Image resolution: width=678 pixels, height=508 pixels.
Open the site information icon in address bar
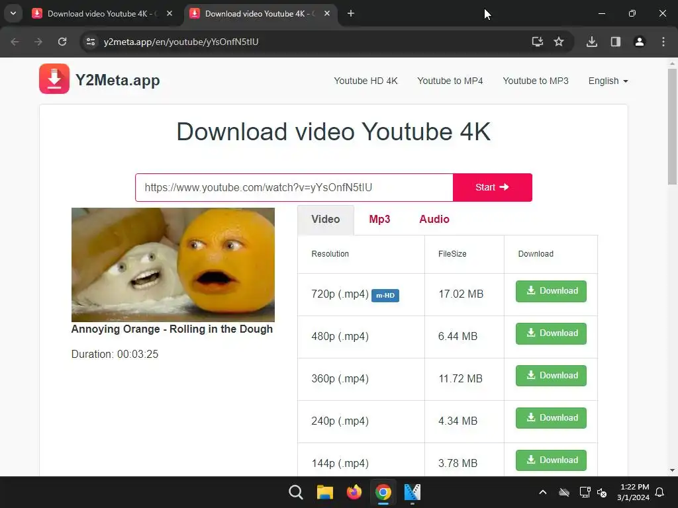click(x=90, y=42)
